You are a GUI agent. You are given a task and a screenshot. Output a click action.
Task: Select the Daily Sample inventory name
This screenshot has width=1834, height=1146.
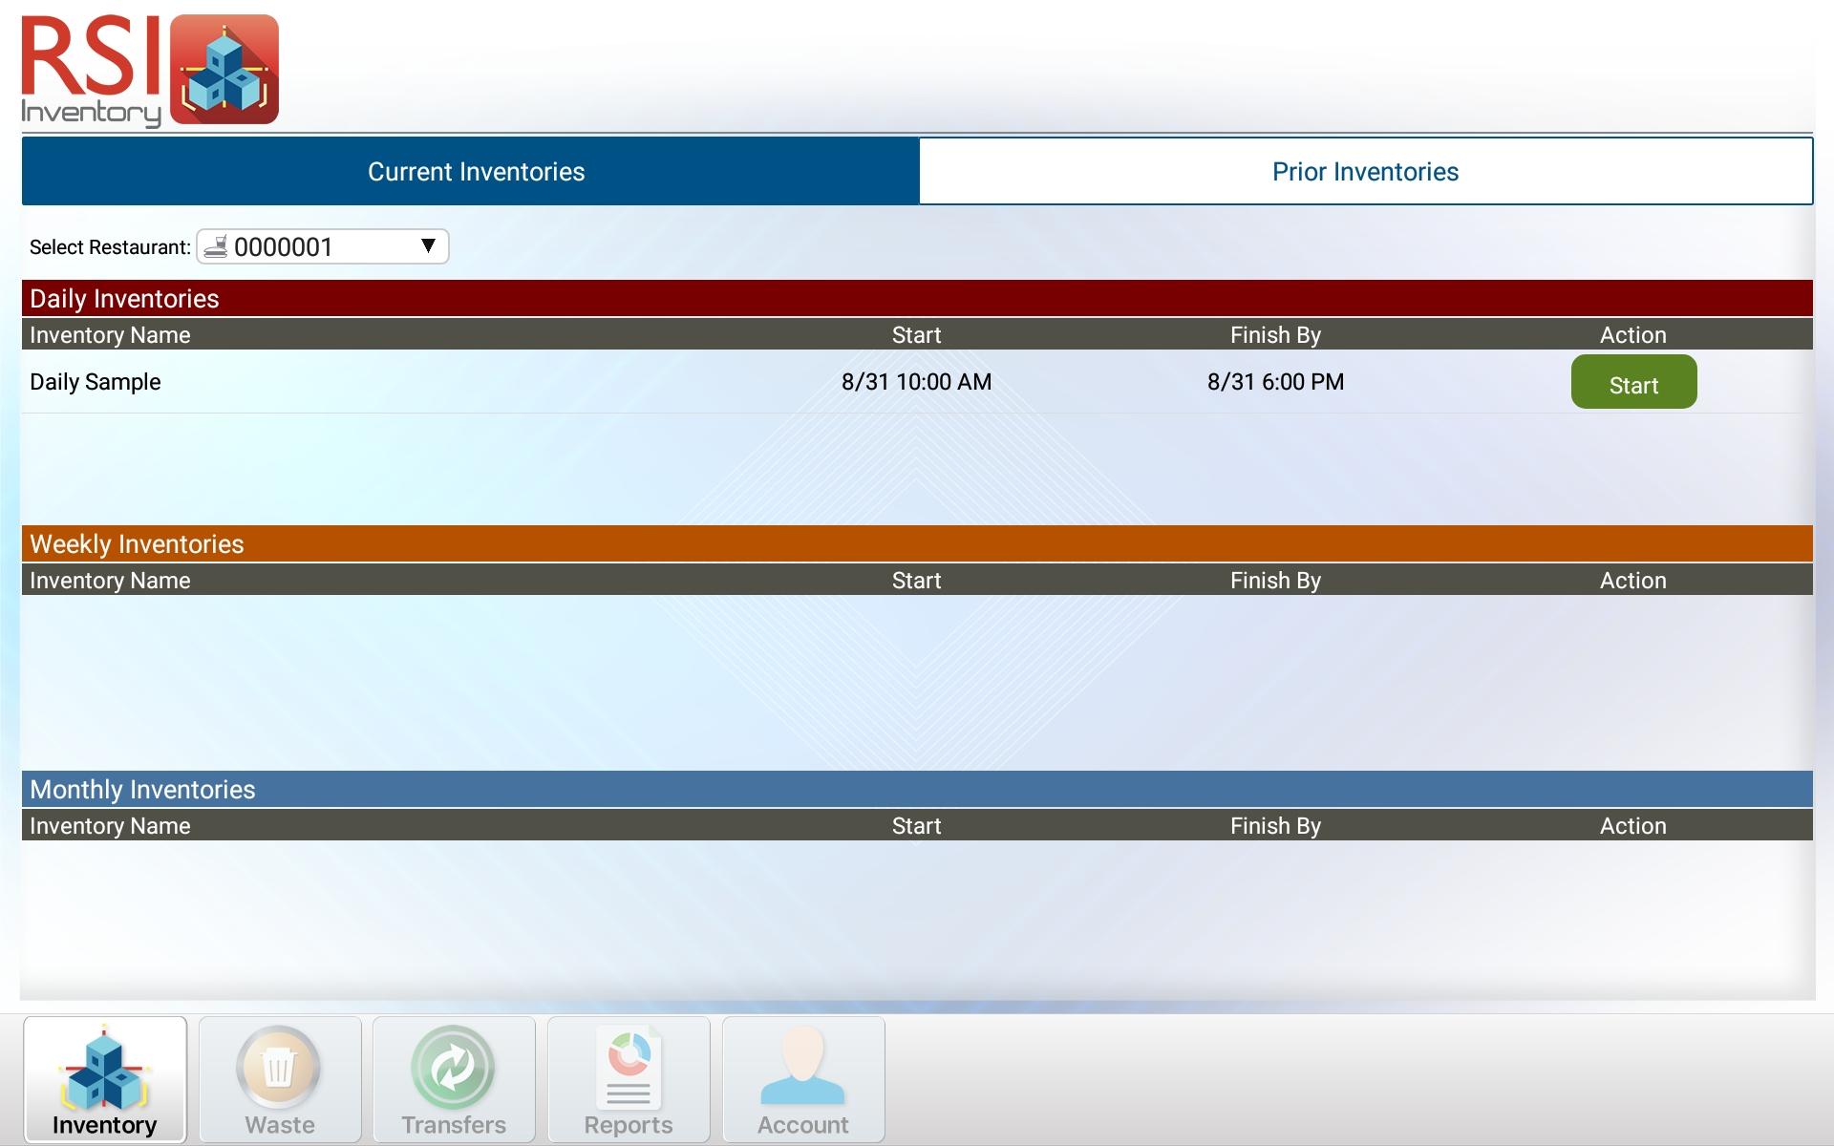96,382
